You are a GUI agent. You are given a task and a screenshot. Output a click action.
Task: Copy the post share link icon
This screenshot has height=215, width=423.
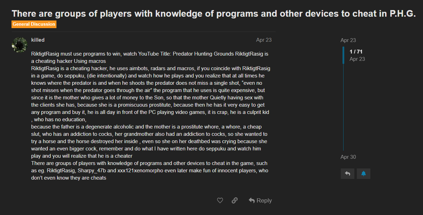pyautogui.click(x=234, y=200)
